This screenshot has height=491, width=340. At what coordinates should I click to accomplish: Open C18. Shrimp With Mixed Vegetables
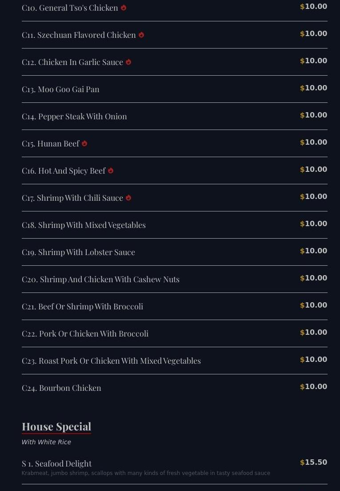84,225
